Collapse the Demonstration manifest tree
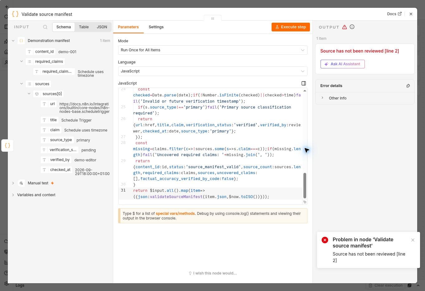Screen dimensions: 425x291 (x=13, y=41)
